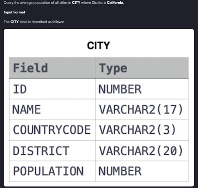The width and height of the screenshot is (198, 188).
Task: Select the DISTRICT field cell
Action: [x=52, y=151]
